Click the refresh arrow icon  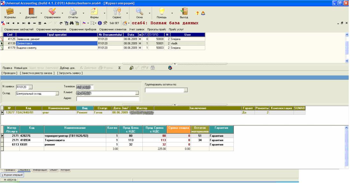(61, 23)
